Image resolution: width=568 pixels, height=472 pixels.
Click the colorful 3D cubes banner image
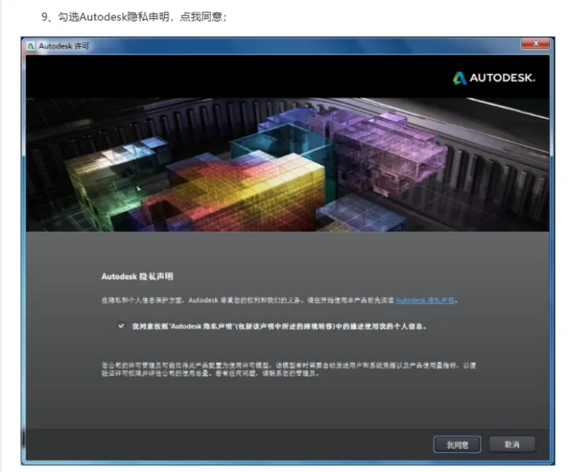pos(287,164)
